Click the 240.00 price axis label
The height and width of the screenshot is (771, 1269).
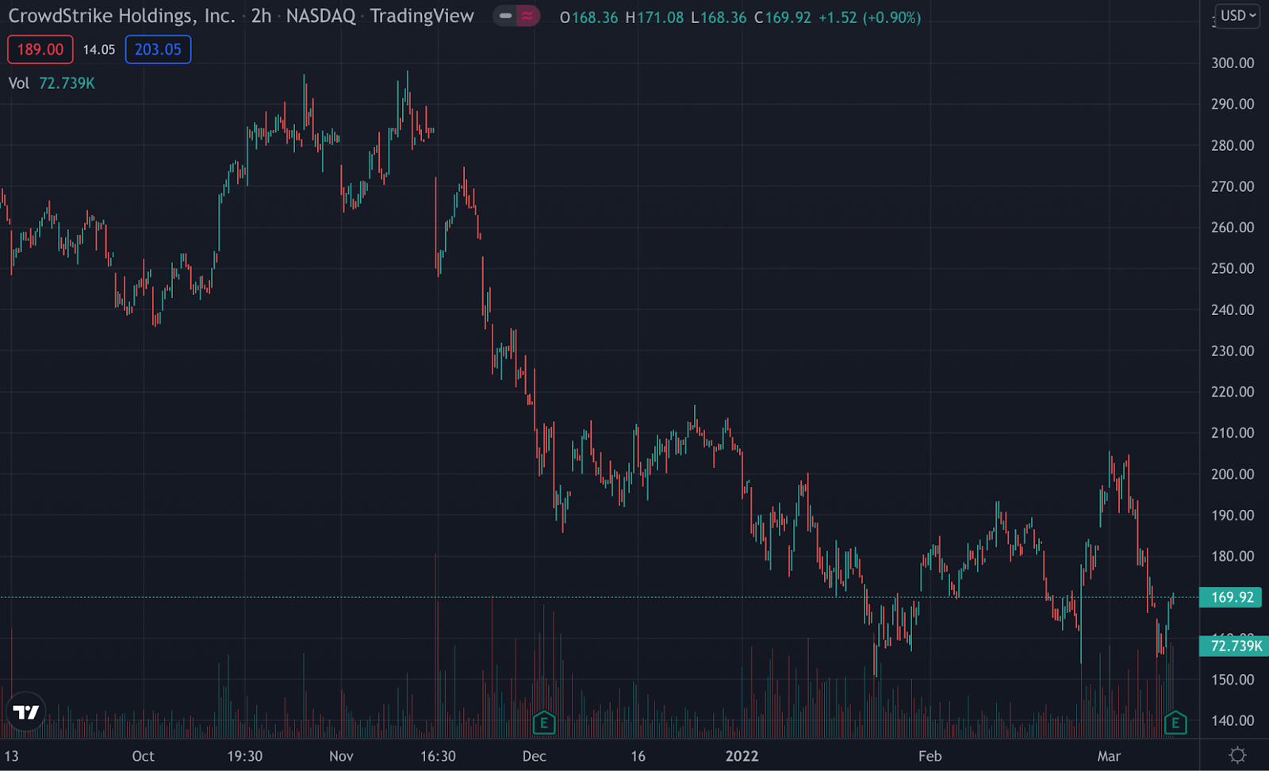[1233, 309]
